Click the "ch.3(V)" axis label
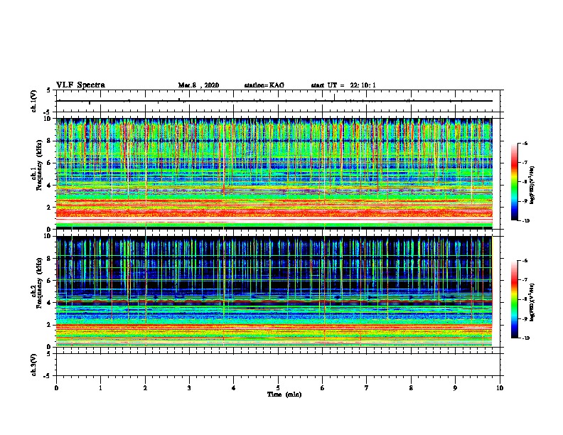 pos(33,365)
